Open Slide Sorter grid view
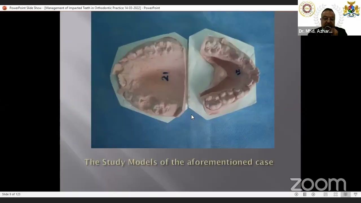This screenshot has height=203, width=361. tap(336, 194)
